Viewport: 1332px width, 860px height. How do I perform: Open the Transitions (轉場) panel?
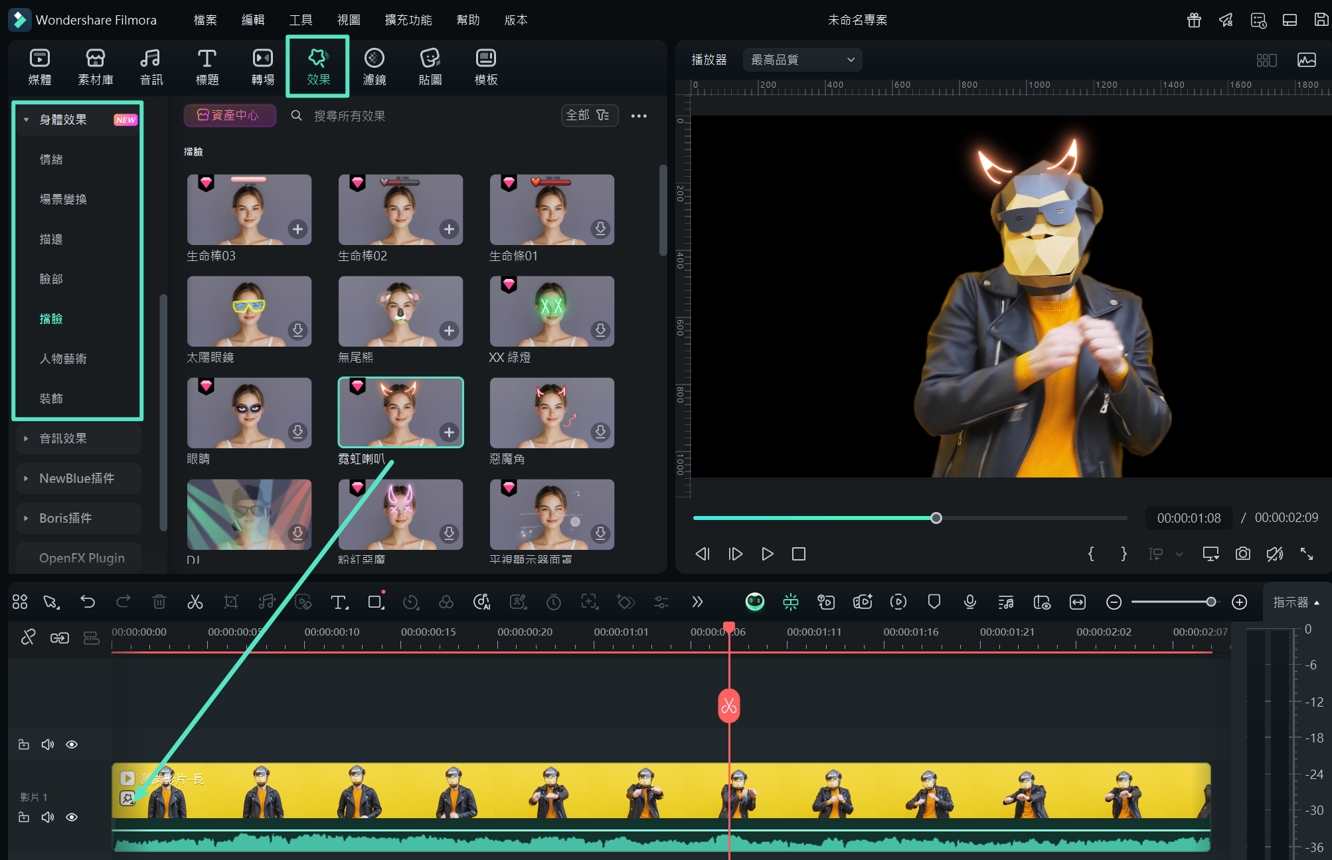(262, 66)
